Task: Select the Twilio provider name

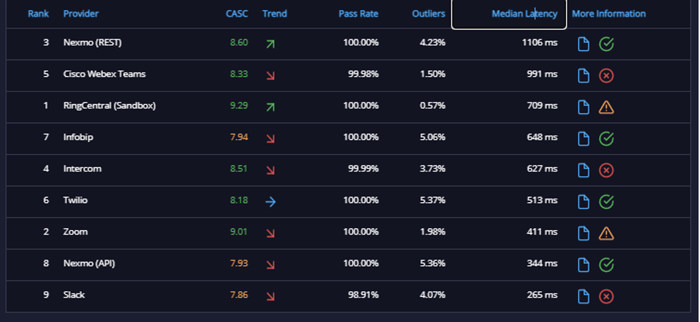Action: 75,200
